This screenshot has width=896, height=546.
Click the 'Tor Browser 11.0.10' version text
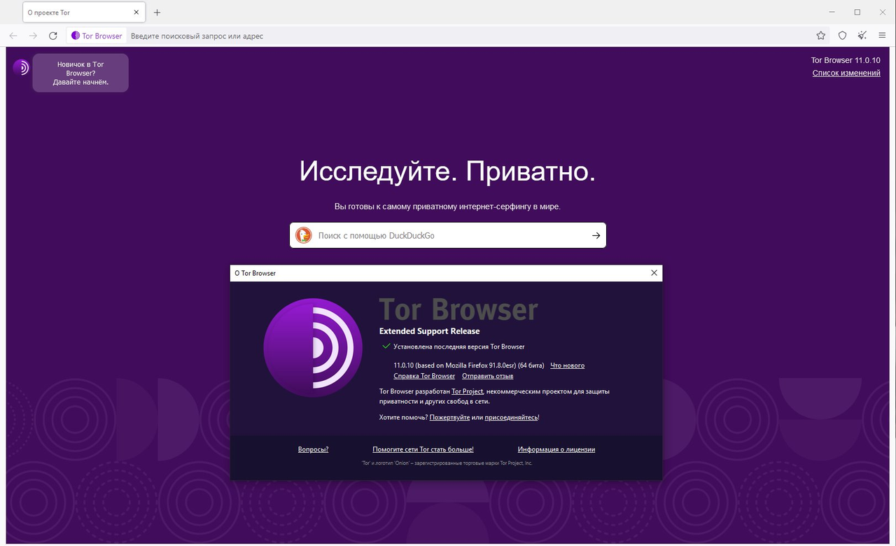click(846, 60)
